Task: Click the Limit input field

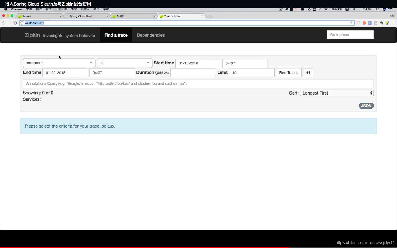Action: click(252, 73)
